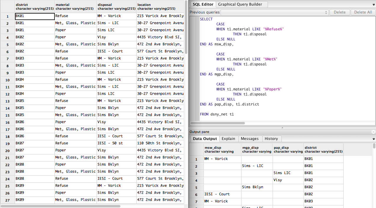Select the SQL Editor tab

[203, 4]
